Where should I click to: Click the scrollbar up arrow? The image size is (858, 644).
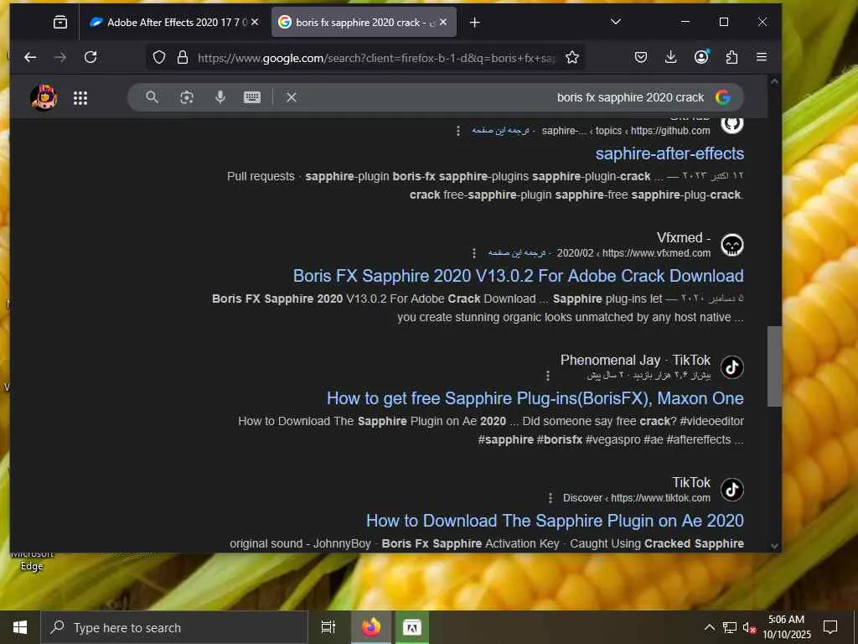(x=774, y=81)
